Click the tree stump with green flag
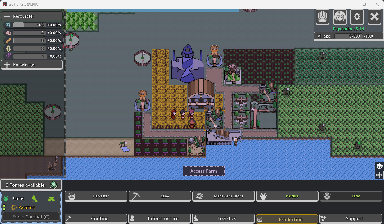The height and width of the screenshot is (224, 384). (357, 146)
